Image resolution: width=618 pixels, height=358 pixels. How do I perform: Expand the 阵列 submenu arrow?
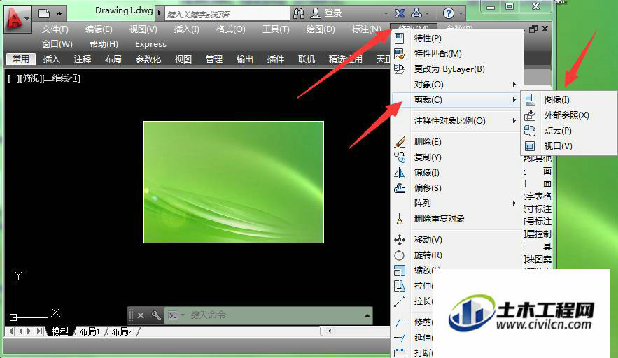click(514, 203)
